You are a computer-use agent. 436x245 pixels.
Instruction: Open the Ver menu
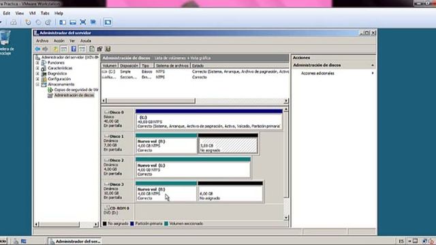[72, 41]
